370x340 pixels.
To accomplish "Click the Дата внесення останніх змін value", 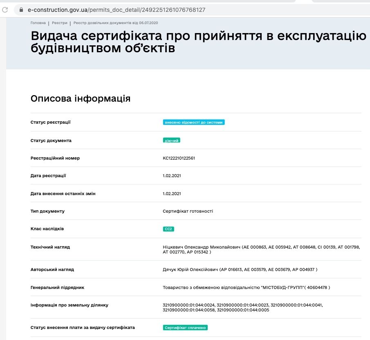I will click(x=172, y=194).
